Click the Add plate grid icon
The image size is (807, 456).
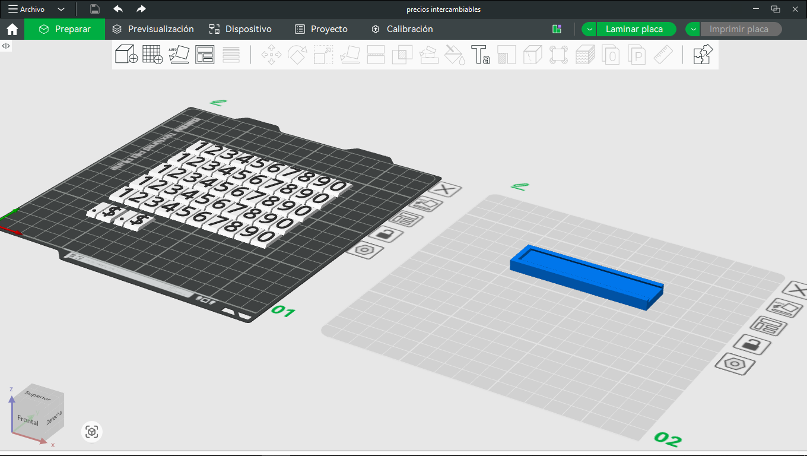coord(152,54)
